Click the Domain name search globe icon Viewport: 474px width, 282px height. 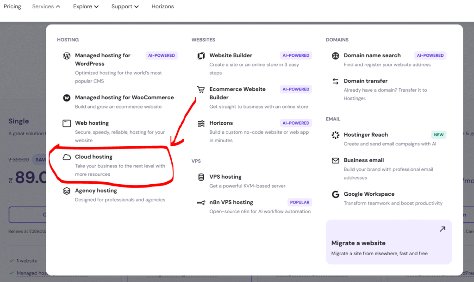tap(336, 56)
